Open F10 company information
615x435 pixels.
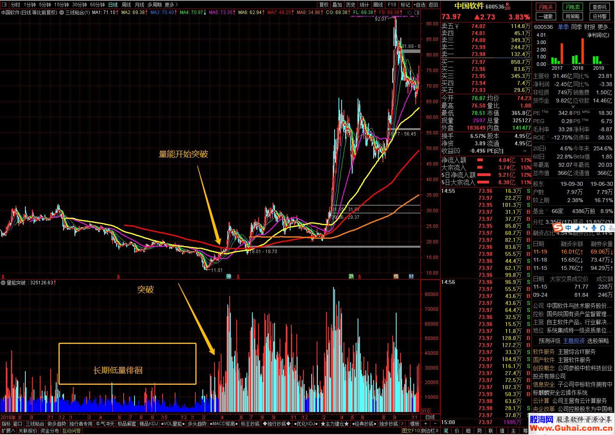coord(392,5)
